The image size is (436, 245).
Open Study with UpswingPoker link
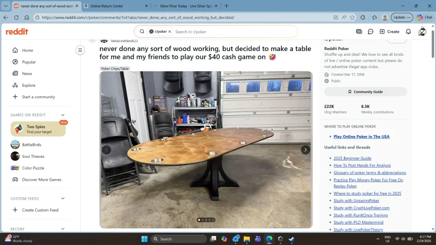click(356, 201)
